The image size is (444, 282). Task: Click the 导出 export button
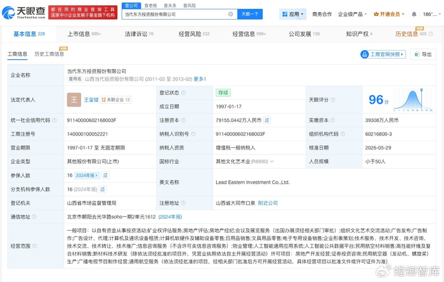tap(423, 54)
